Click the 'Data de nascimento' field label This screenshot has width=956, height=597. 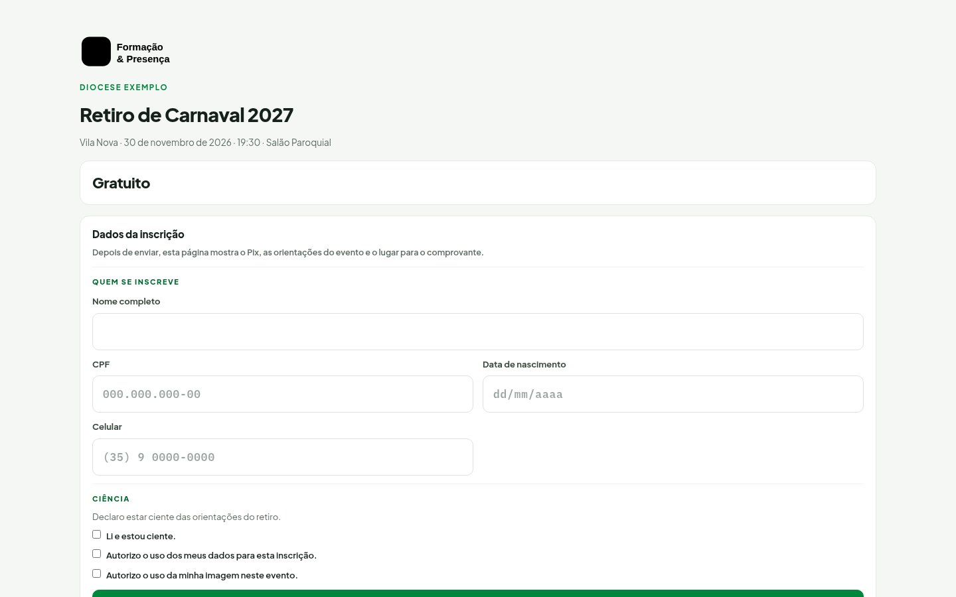(x=524, y=365)
